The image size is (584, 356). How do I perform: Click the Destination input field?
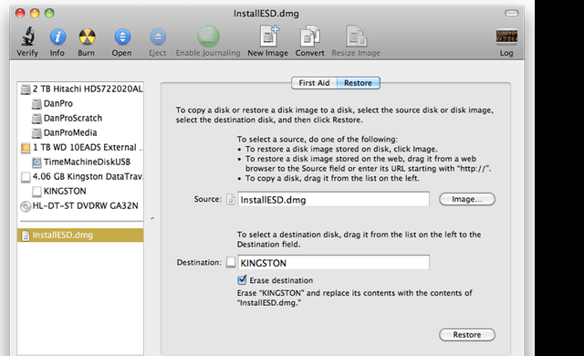point(333,263)
